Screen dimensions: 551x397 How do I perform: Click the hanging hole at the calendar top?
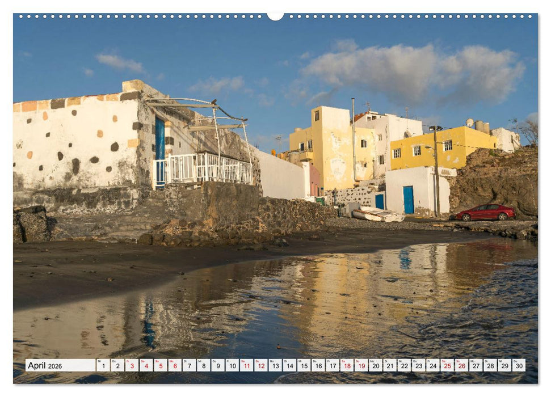275,16
